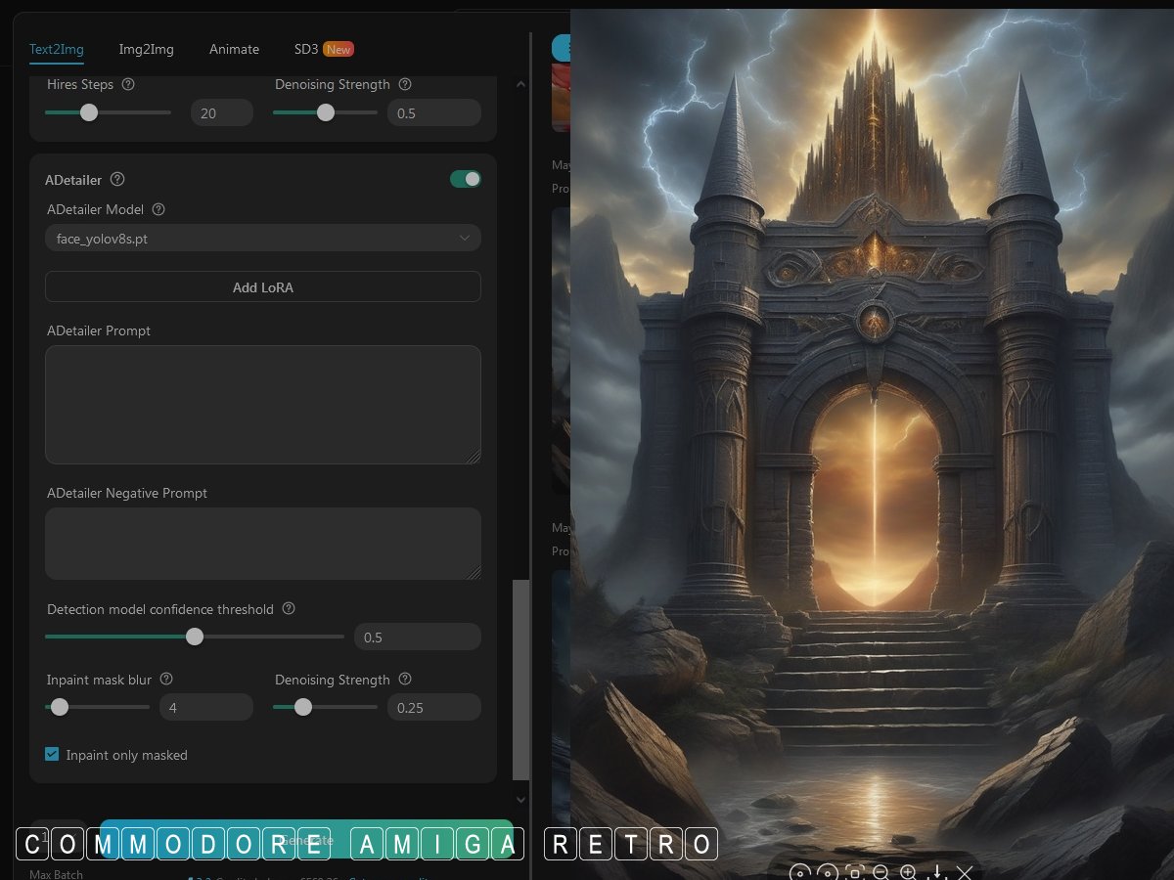
Task: Click into the ADetailer Prompt text box
Action: tap(262, 404)
